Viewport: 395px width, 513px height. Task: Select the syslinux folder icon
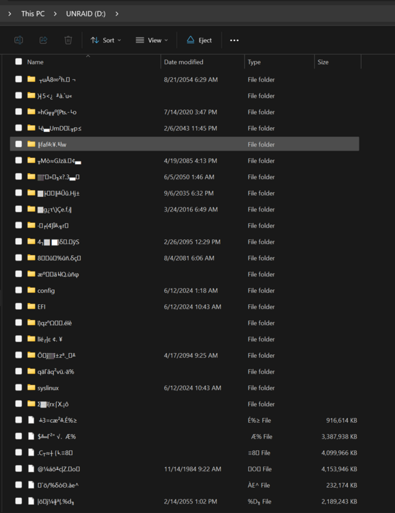click(x=31, y=387)
